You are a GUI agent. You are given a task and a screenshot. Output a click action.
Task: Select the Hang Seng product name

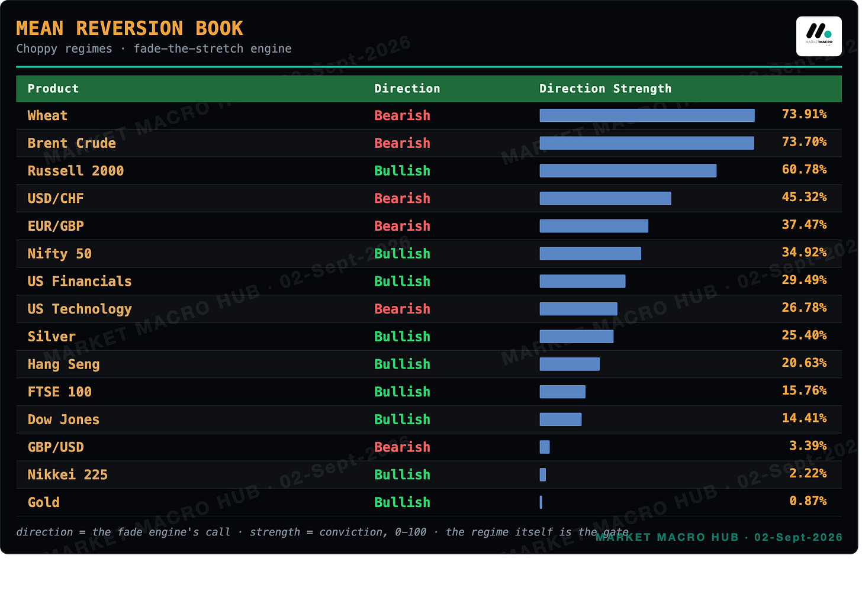coord(64,364)
